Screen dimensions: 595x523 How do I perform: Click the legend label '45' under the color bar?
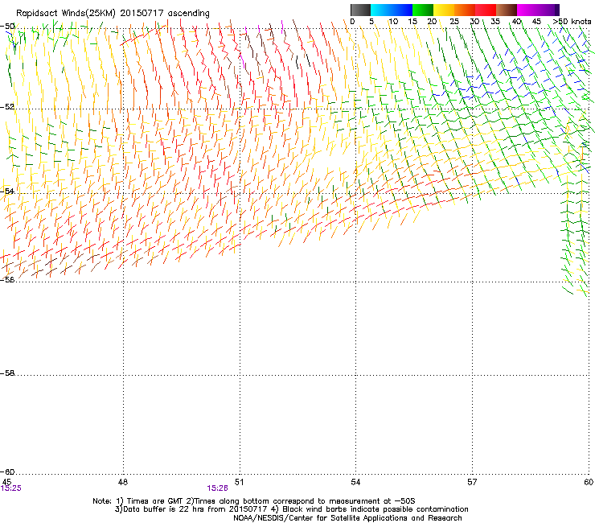[x=536, y=22]
